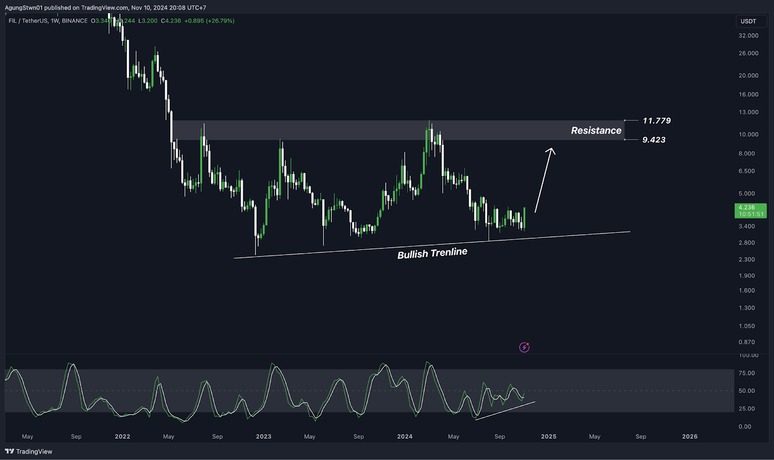This screenshot has width=774, height=460.
Task: Click the 1.050 price axis label
Action: (x=746, y=326)
